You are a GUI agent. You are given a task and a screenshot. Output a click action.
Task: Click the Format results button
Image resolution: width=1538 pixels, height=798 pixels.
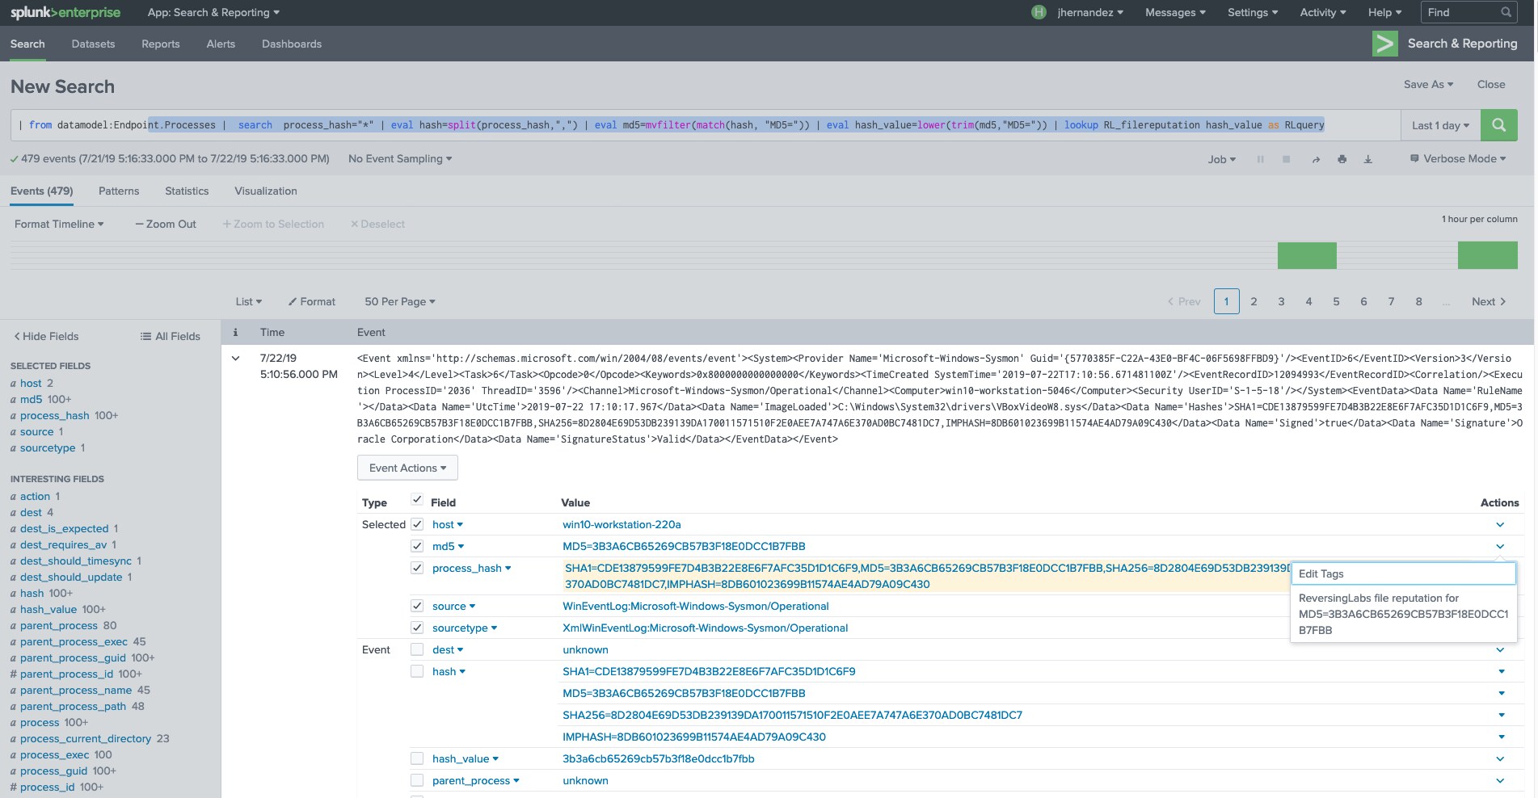(312, 301)
